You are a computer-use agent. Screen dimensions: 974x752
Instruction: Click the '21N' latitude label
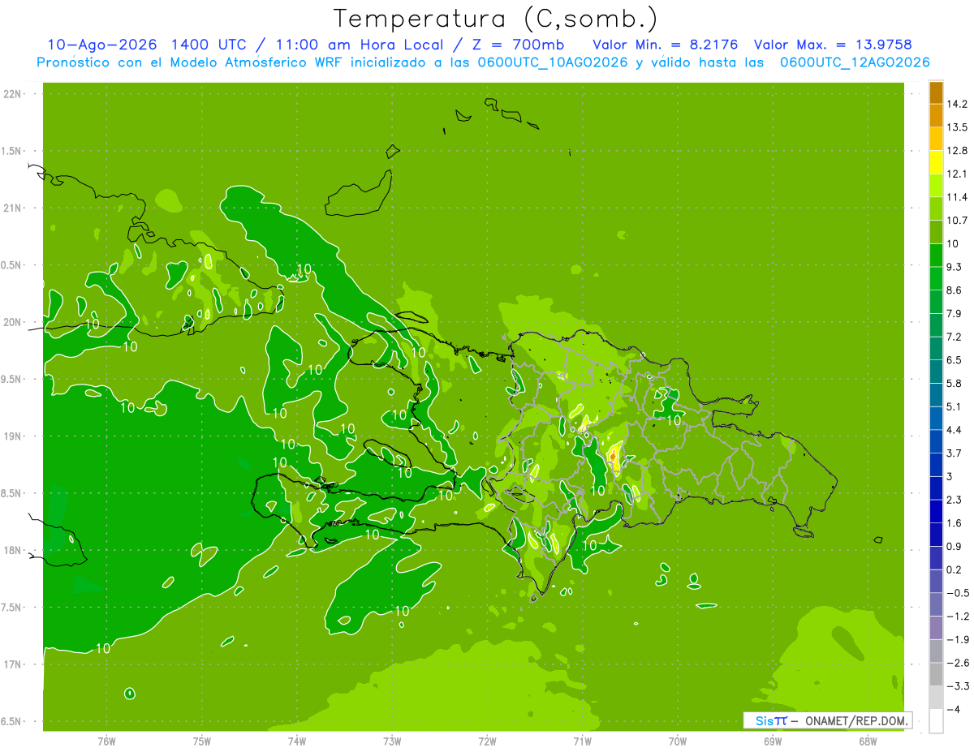pyautogui.click(x=13, y=208)
